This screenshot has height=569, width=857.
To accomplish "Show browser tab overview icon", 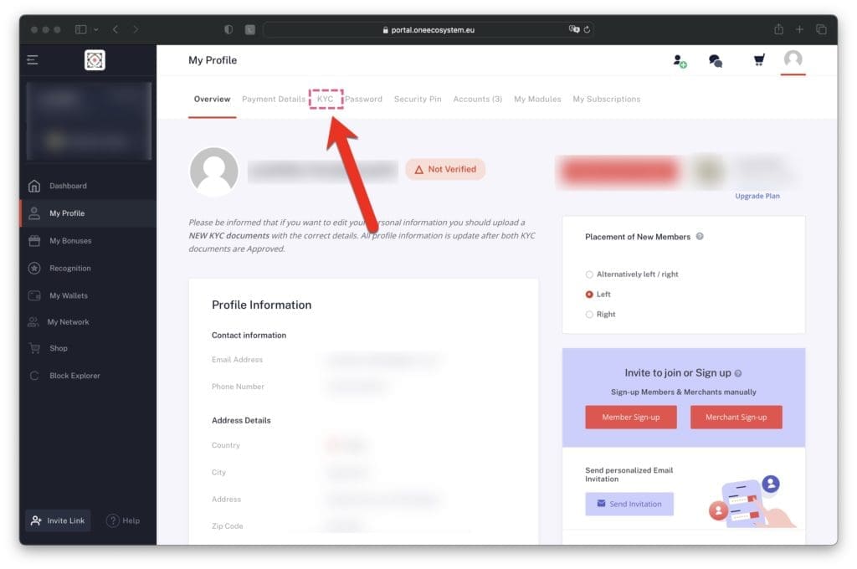I will (x=821, y=29).
